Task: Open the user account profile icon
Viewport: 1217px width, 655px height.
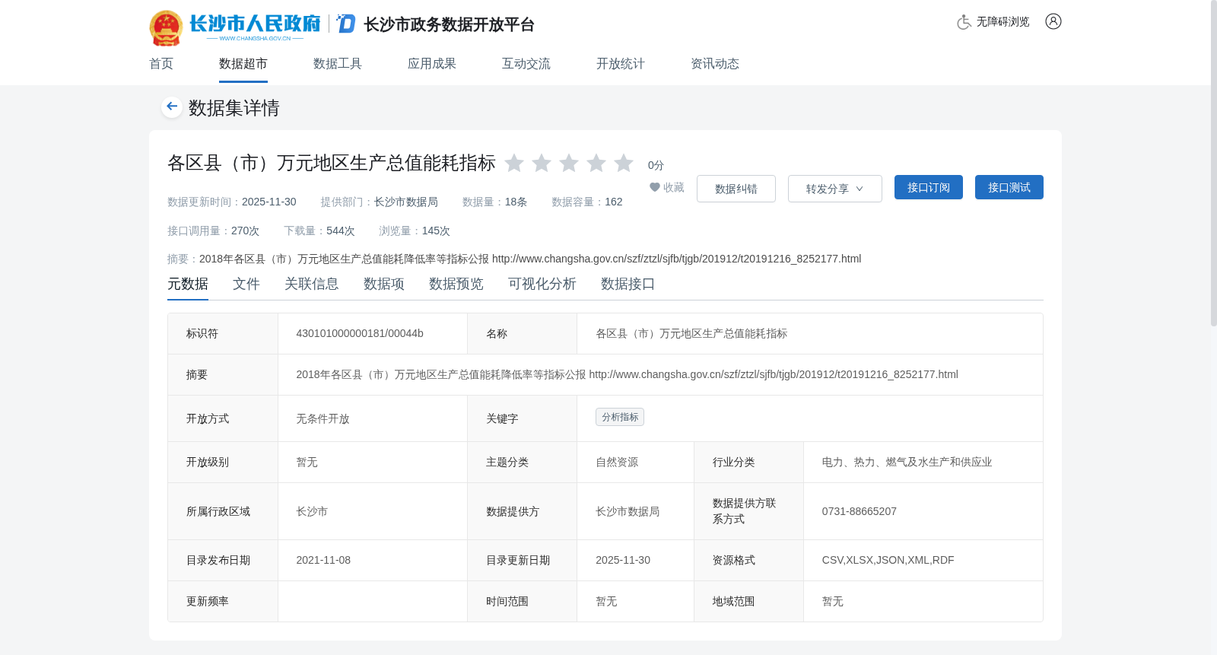Action: click(1053, 21)
